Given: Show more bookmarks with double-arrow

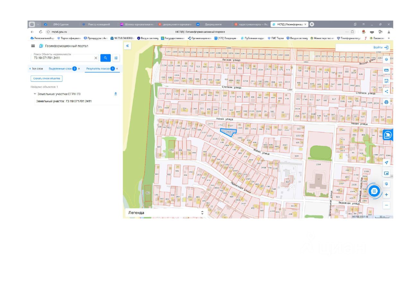Looking at the screenshot, I should (389, 38).
